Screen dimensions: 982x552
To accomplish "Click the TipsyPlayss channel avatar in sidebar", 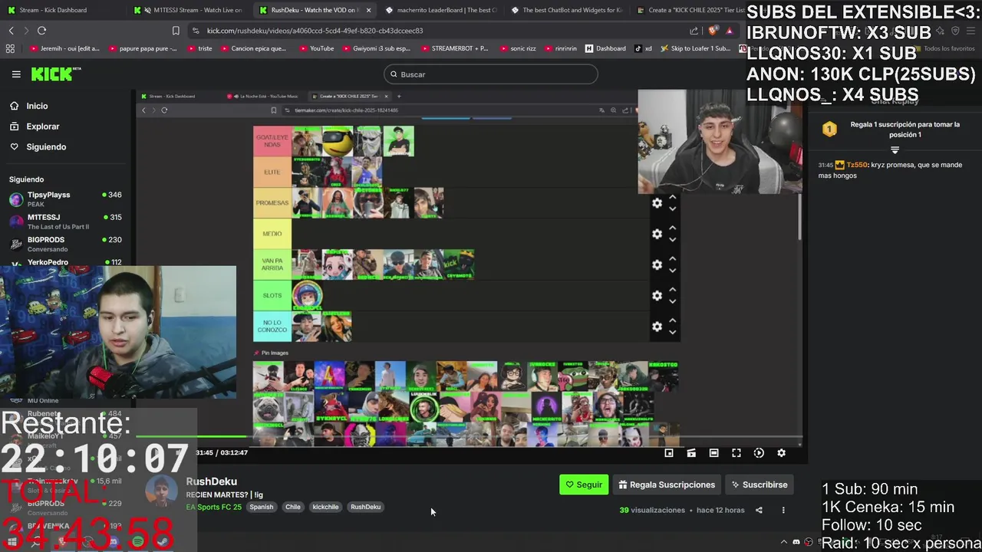I will (16, 199).
